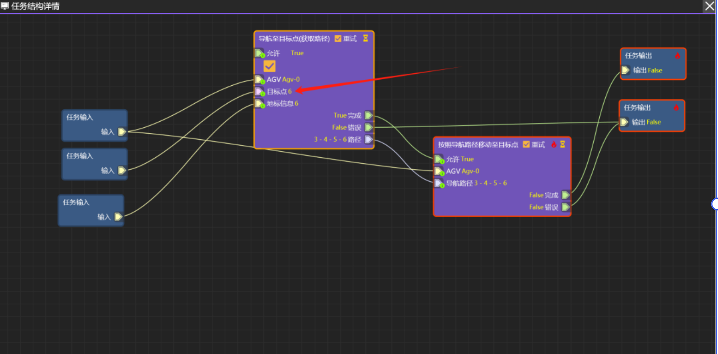Image resolution: width=718 pixels, height=354 pixels.
Task: Toggle 重试 checkbox on 导航至目标点(获取路径) node
Action: tap(338, 39)
